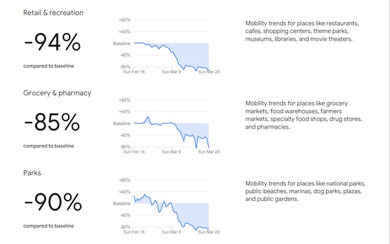The height and width of the screenshot is (244, 390).
Task: Click the -85% grocery figure
Action: [x=52, y=122]
